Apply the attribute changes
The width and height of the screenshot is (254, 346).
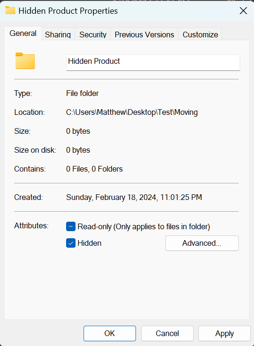tap(224, 333)
